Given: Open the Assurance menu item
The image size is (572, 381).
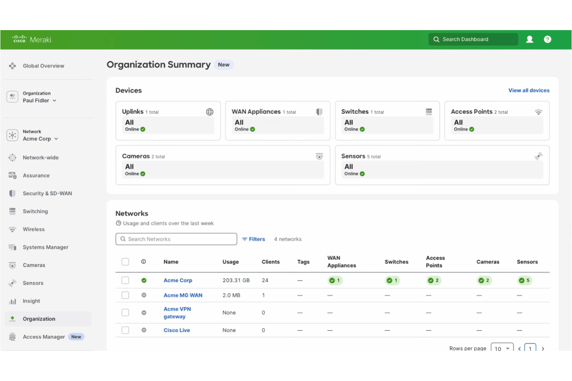Looking at the screenshot, I should pyautogui.click(x=36, y=176).
